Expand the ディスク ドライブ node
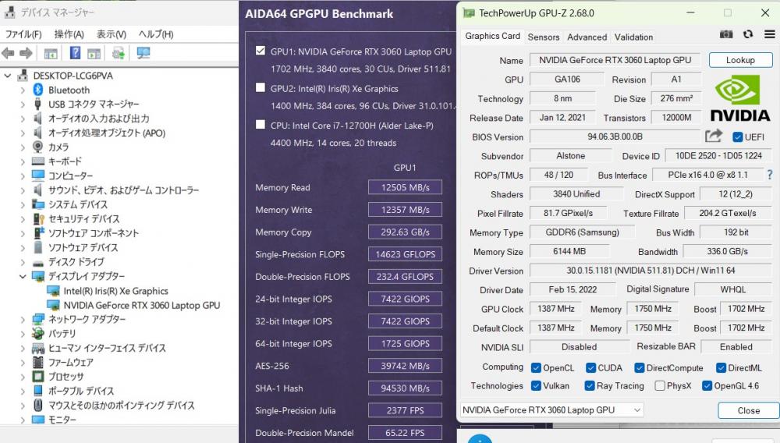This screenshot has width=780, height=443. tap(23, 262)
